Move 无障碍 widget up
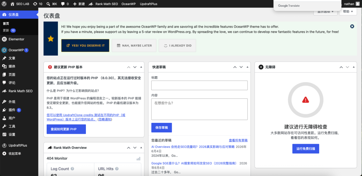The height and width of the screenshot is (176, 362). (341, 67)
